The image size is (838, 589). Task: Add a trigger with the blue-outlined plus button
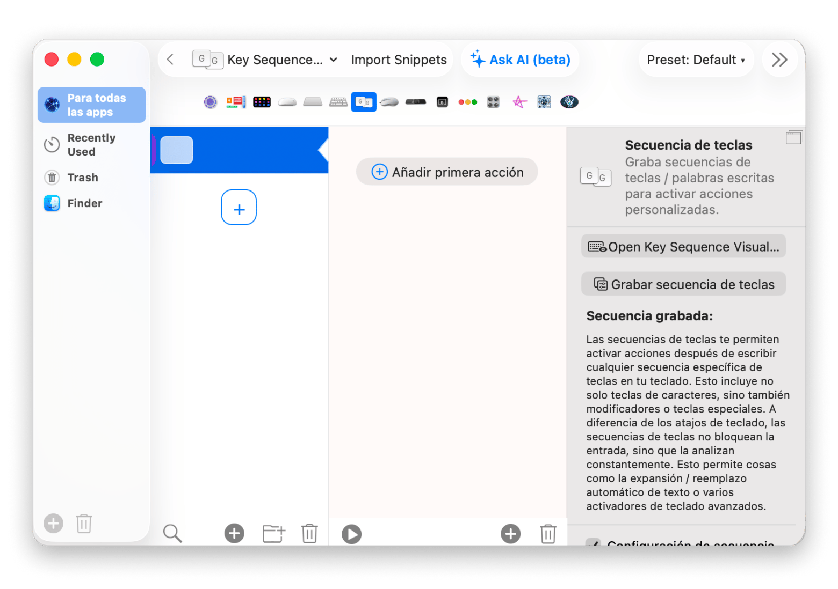coord(239,208)
